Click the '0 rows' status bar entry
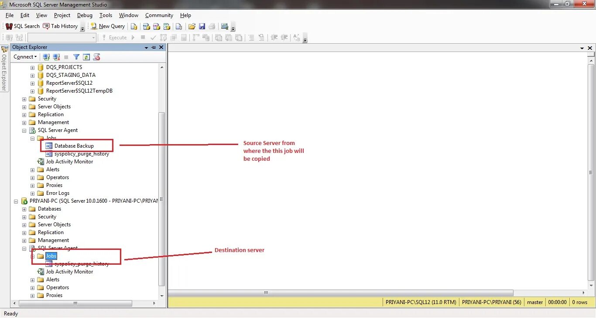The image size is (596, 318). [579, 302]
